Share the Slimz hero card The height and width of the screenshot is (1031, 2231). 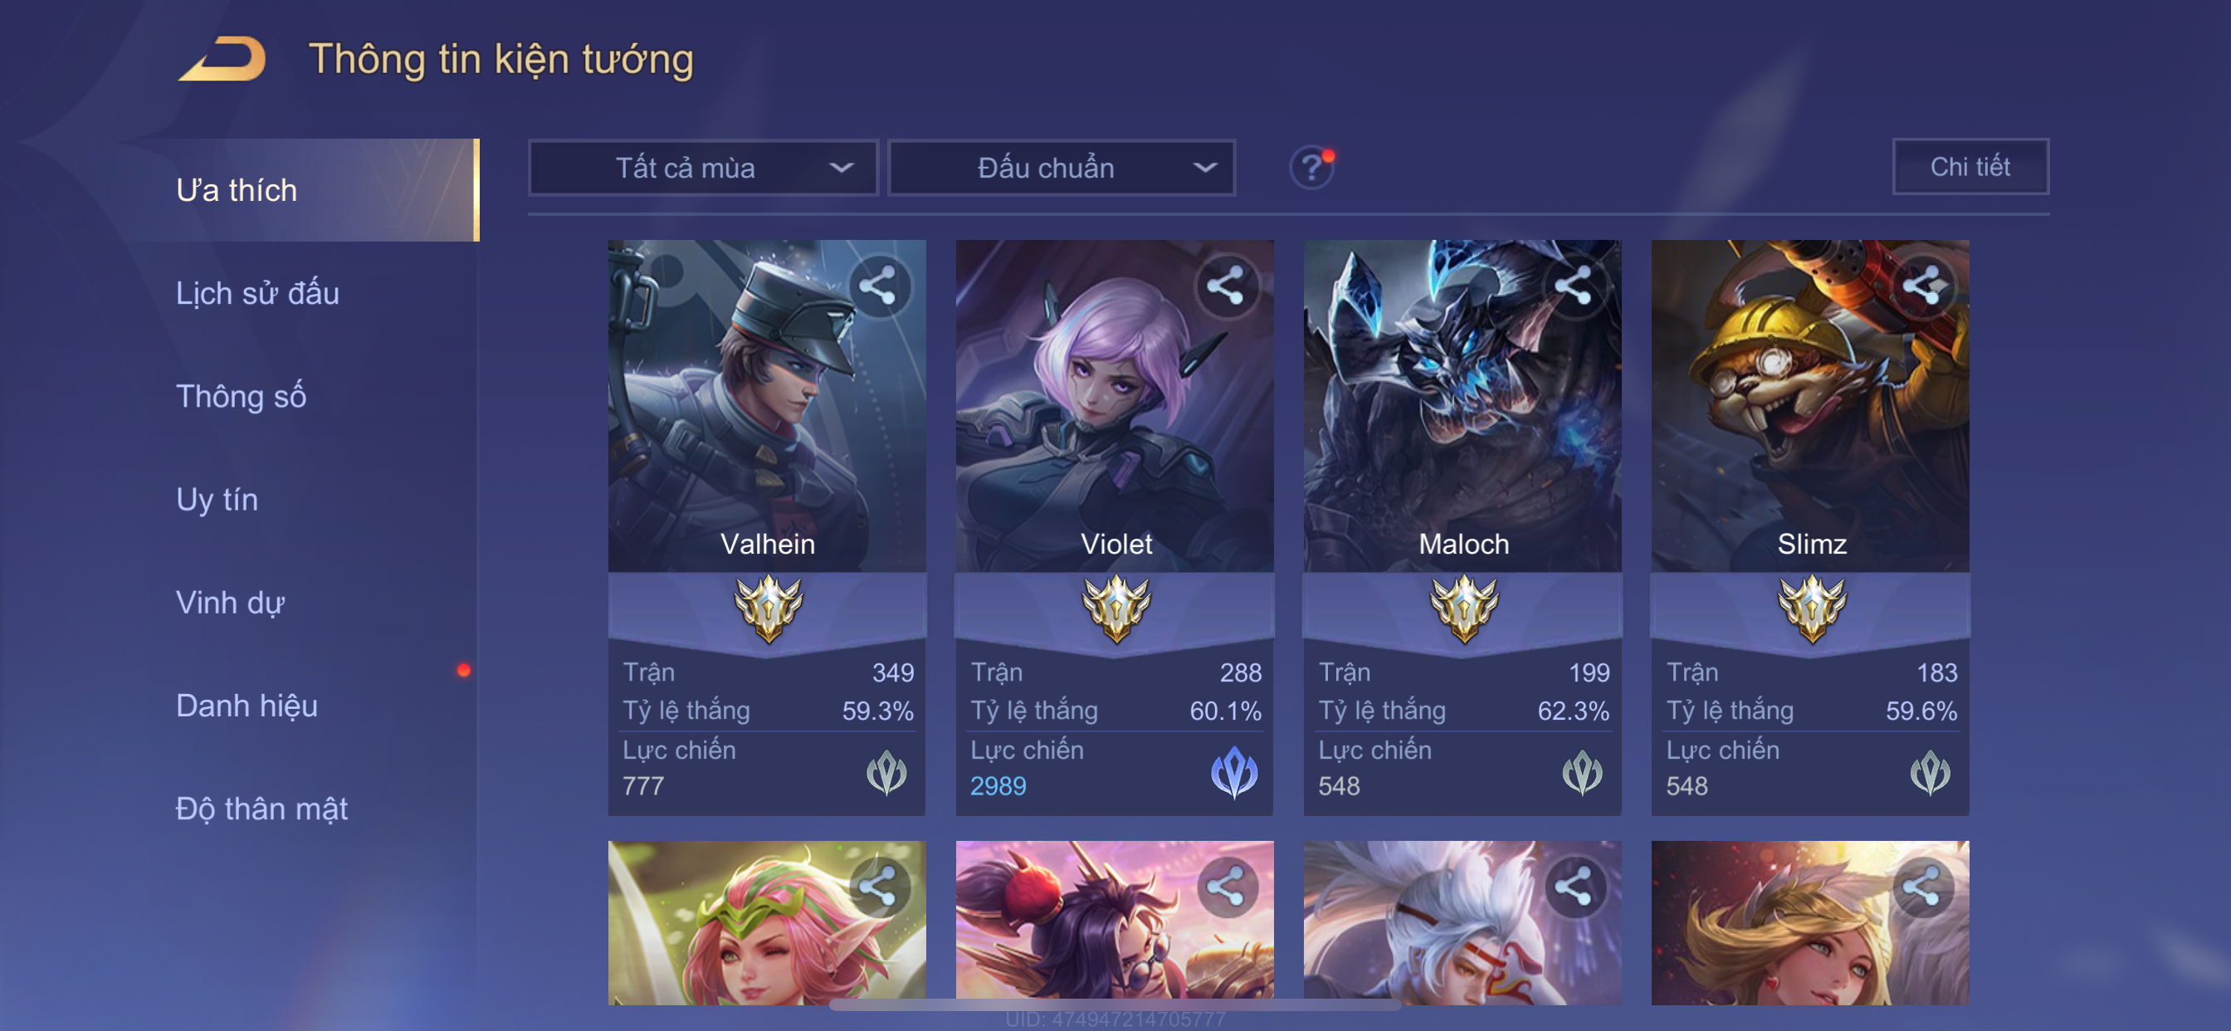click(1921, 286)
